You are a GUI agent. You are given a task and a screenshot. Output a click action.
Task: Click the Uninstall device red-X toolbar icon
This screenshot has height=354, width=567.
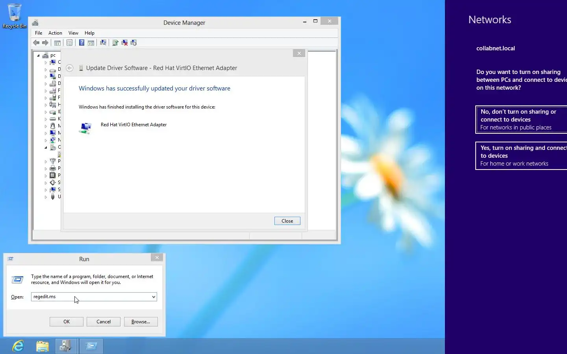click(x=124, y=42)
